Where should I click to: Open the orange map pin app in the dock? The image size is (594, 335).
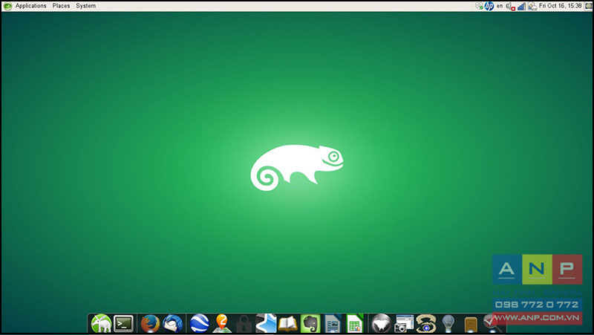click(x=222, y=324)
